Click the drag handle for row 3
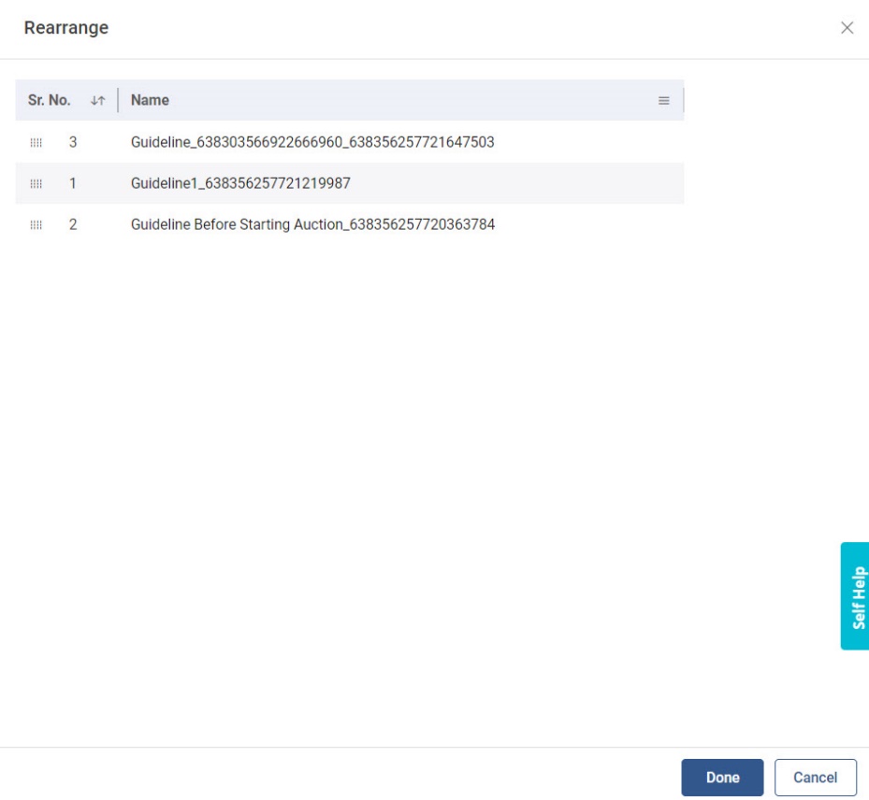Screen dimensions: 869x800 36,143
